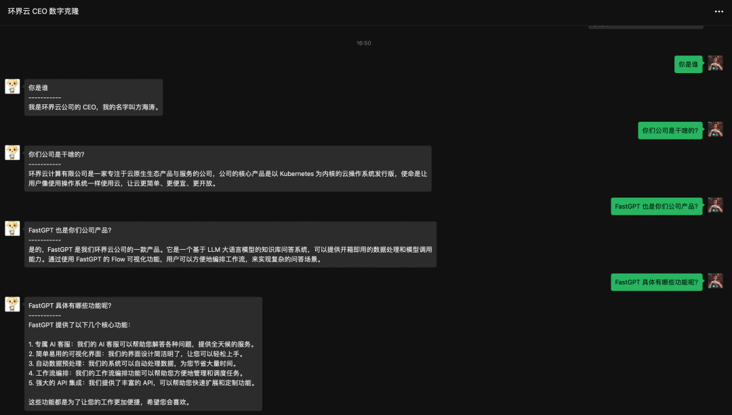Select the green FastGPT 也是你们公司产品? bubble

(656, 206)
